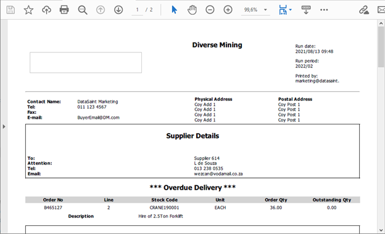This screenshot has height=234, width=385.
Task: Zoom in with the plus button
Action: point(228,10)
